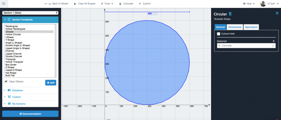Click the Custom shape nodes icon
The image size is (281, 120).
coord(9,97)
